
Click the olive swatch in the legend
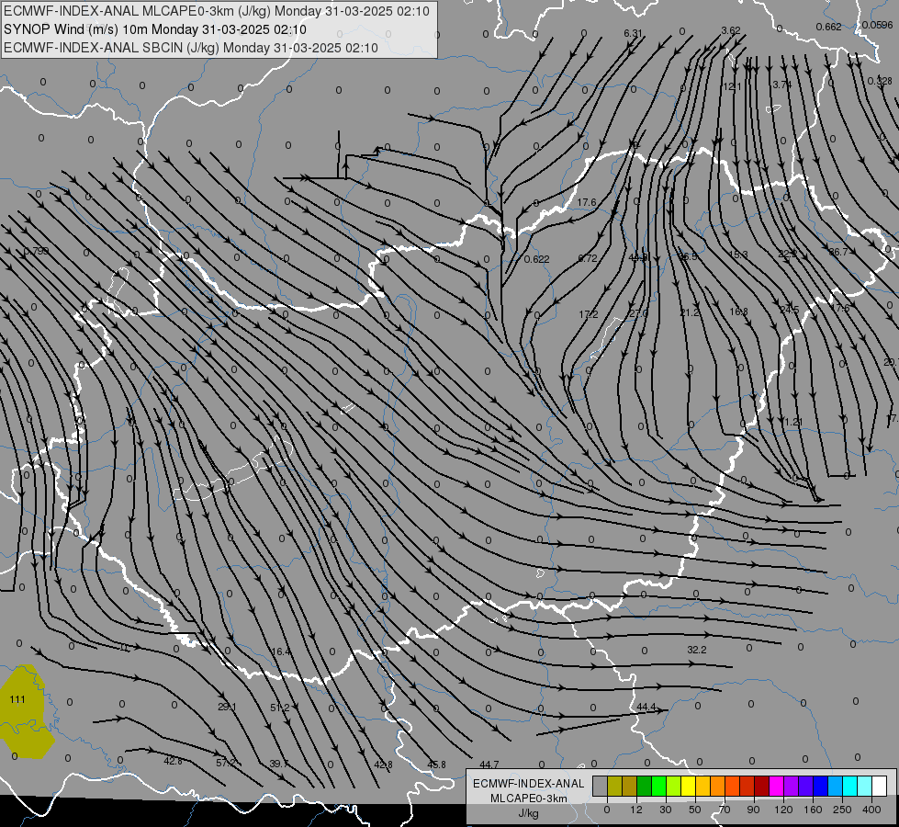click(x=614, y=786)
